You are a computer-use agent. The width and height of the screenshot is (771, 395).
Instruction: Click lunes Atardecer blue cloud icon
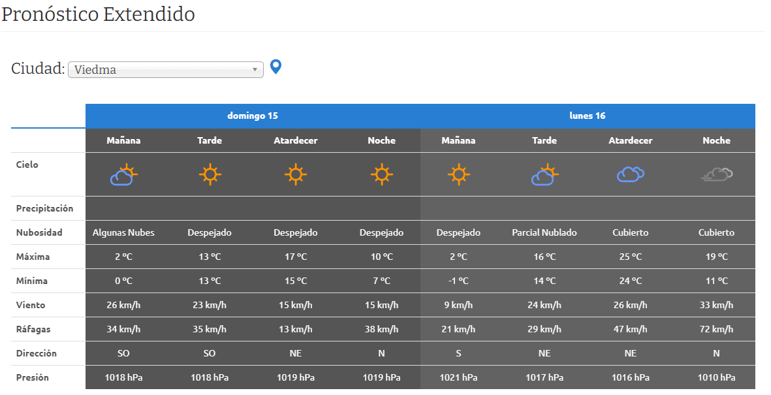pyautogui.click(x=631, y=174)
